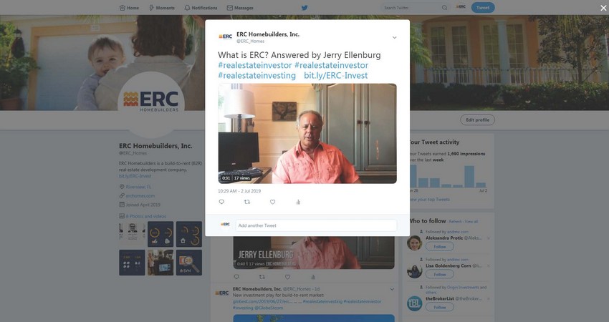Retweet the ERC Homebuilders modal tweet

[246, 202]
